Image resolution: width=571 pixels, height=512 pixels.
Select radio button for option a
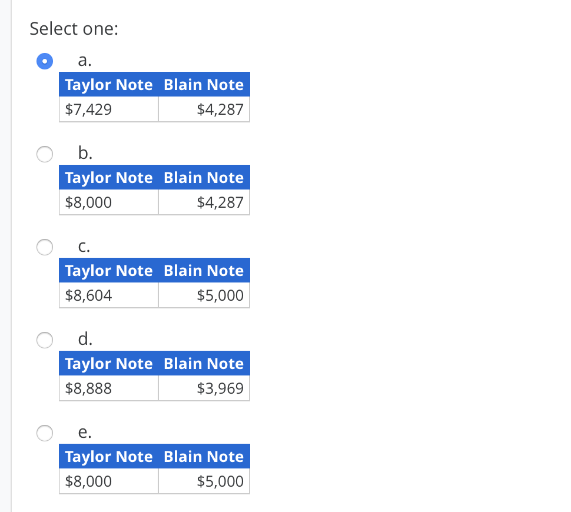45,61
